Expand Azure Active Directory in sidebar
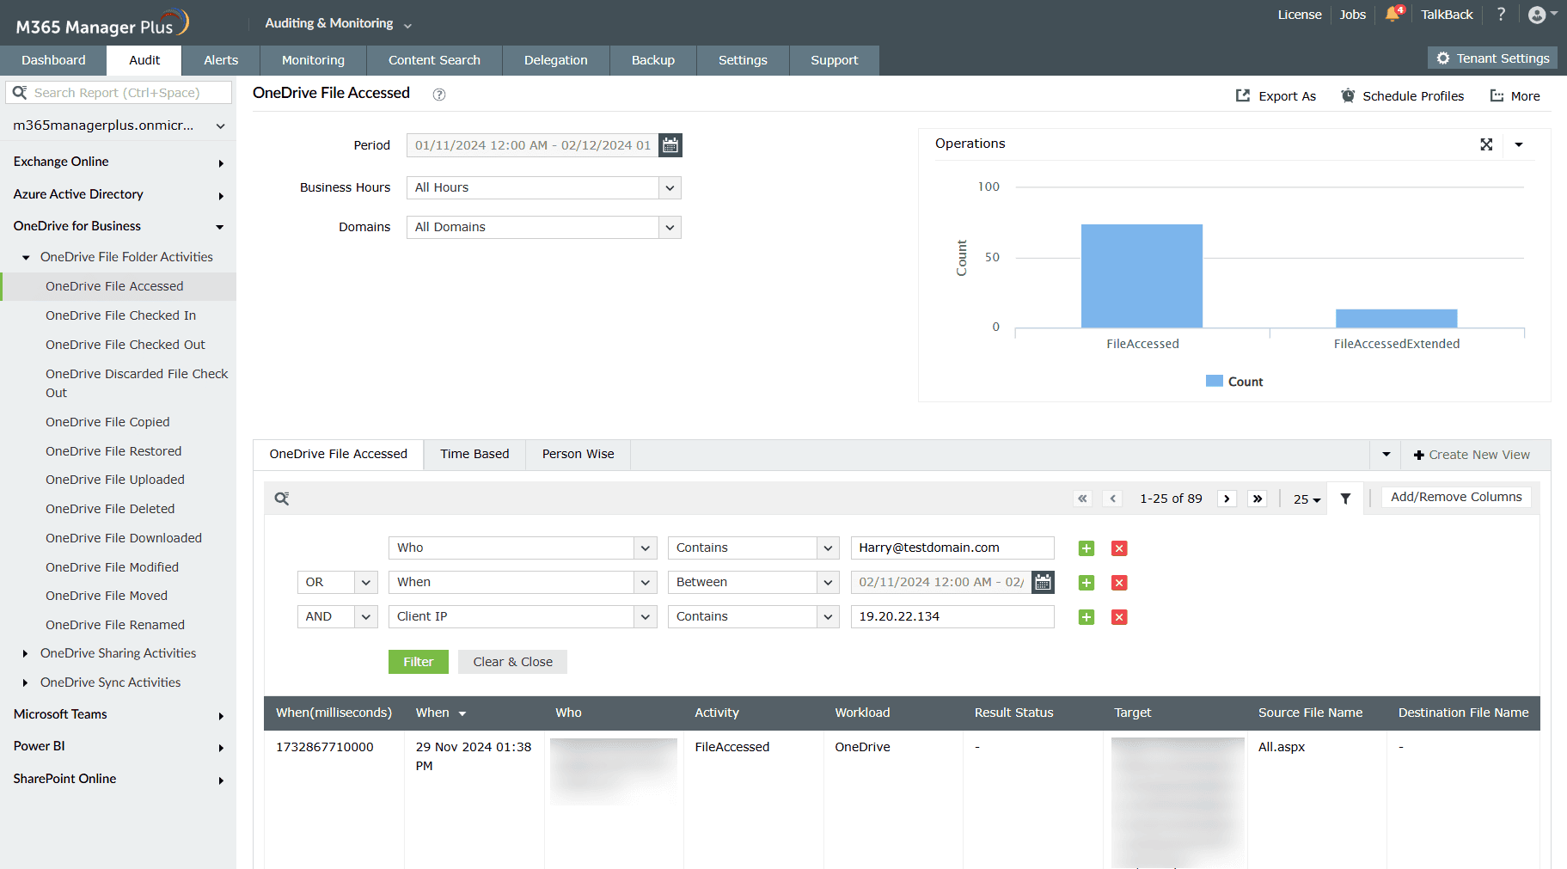 tap(221, 196)
